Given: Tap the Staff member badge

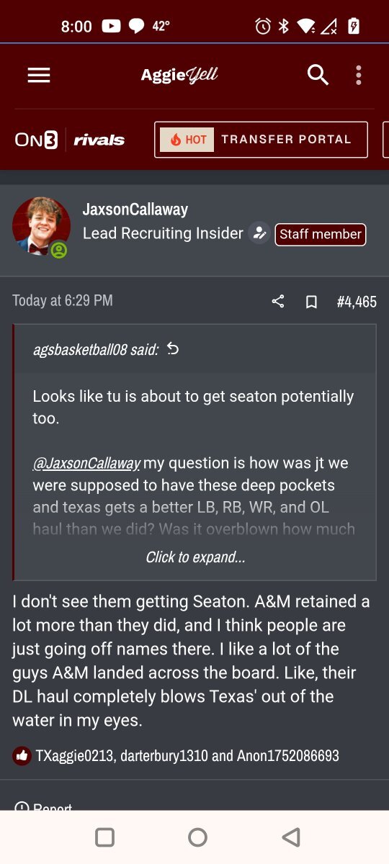Looking at the screenshot, I should pyautogui.click(x=321, y=234).
